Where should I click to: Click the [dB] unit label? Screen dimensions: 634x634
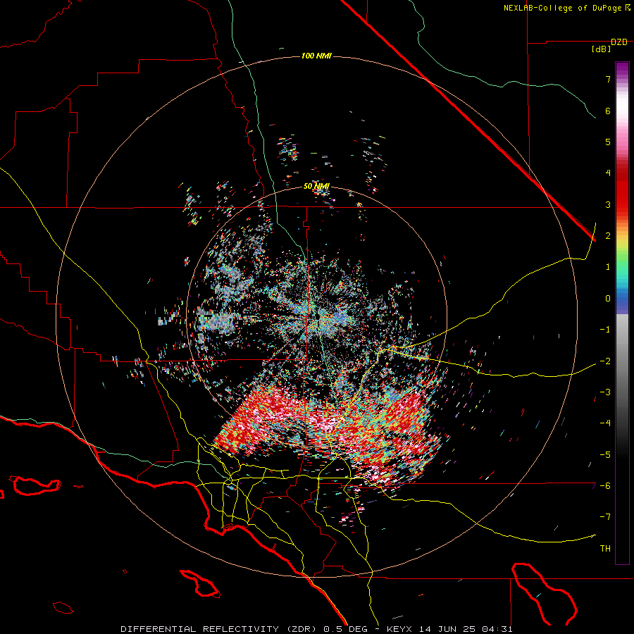(x=601, y=49)
